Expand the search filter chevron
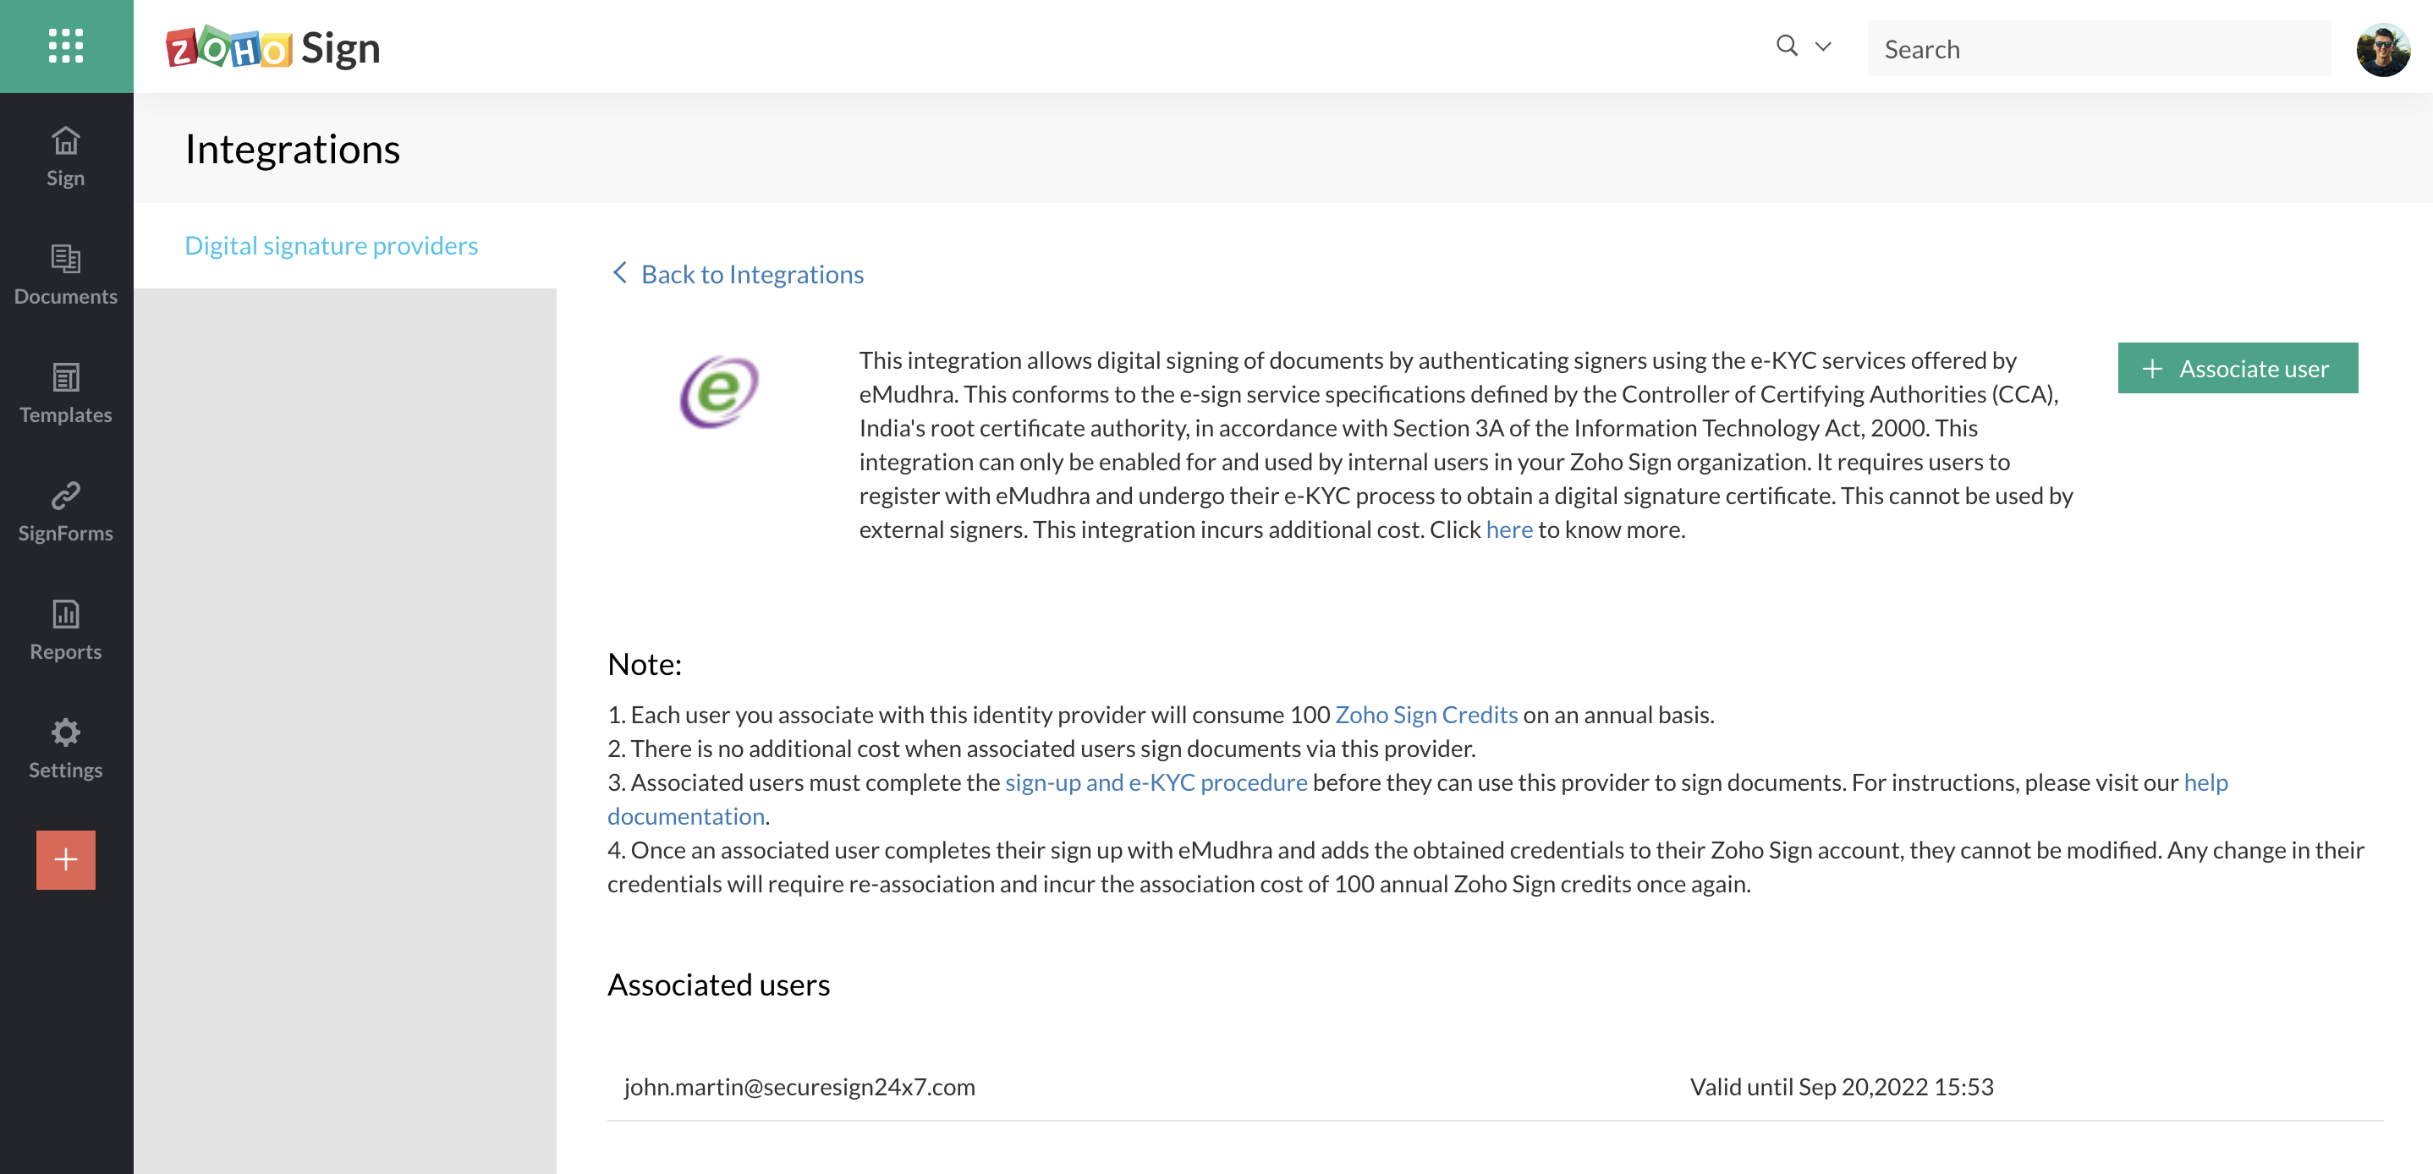The height and width of the screenshot is (1174, 2433). pos(1823,46)
